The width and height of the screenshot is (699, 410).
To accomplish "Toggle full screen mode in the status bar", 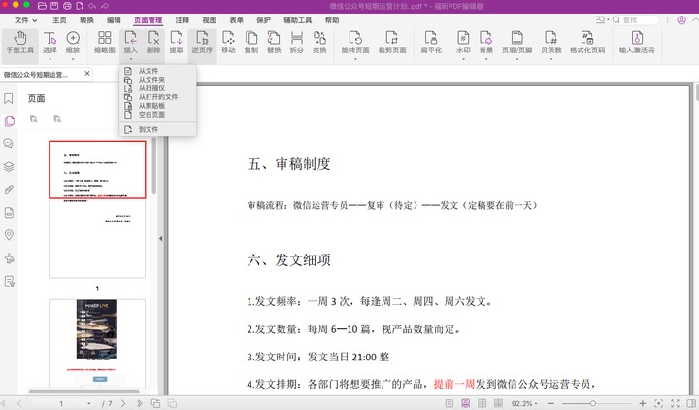I will click(675, 403).
